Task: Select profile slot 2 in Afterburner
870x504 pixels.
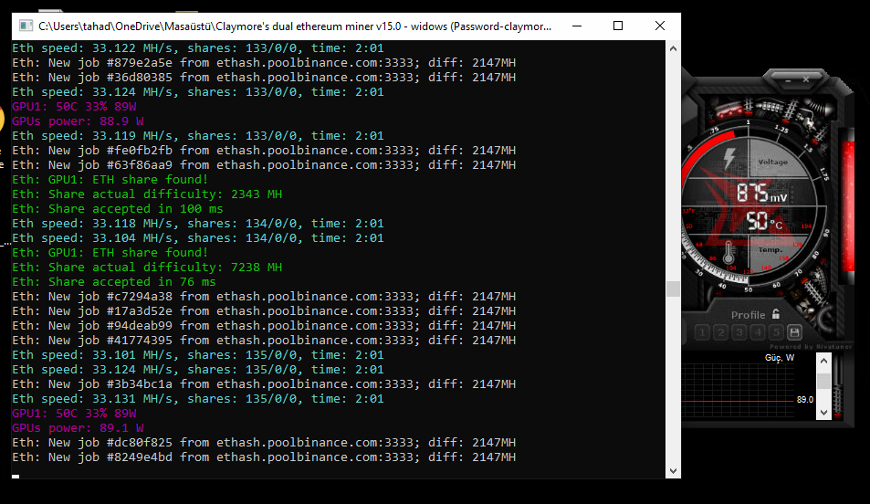Action: coord(721,332)
